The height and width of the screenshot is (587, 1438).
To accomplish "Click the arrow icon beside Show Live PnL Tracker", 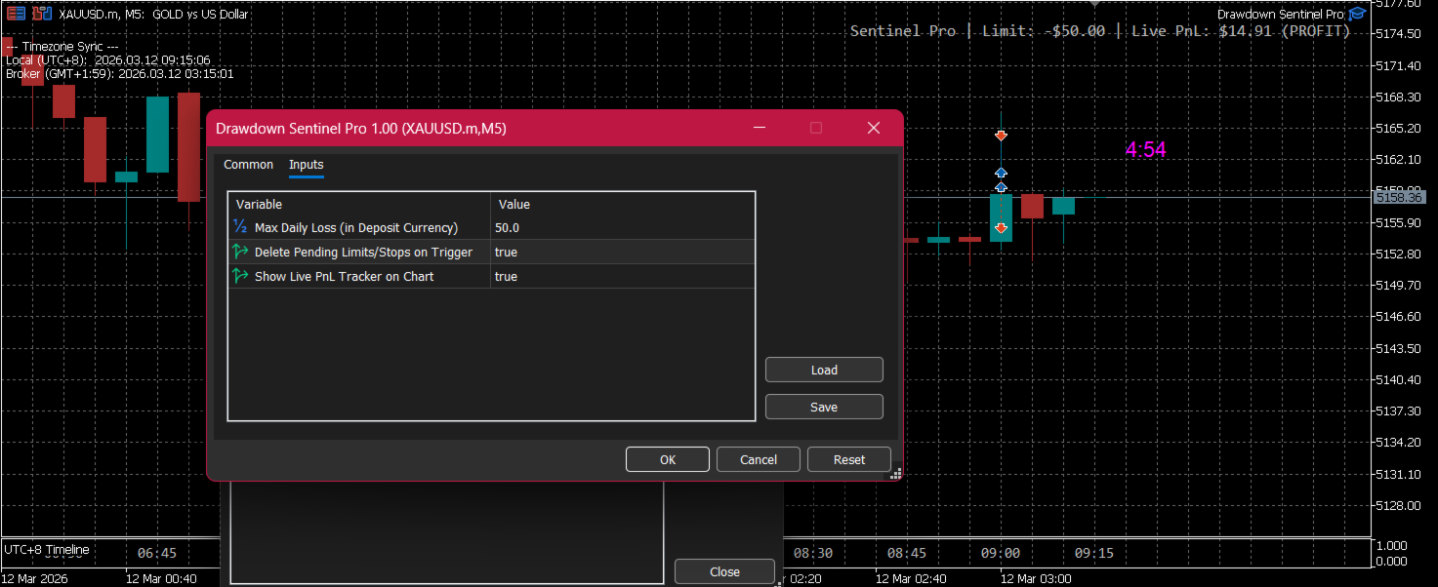I will pos(240,276).
